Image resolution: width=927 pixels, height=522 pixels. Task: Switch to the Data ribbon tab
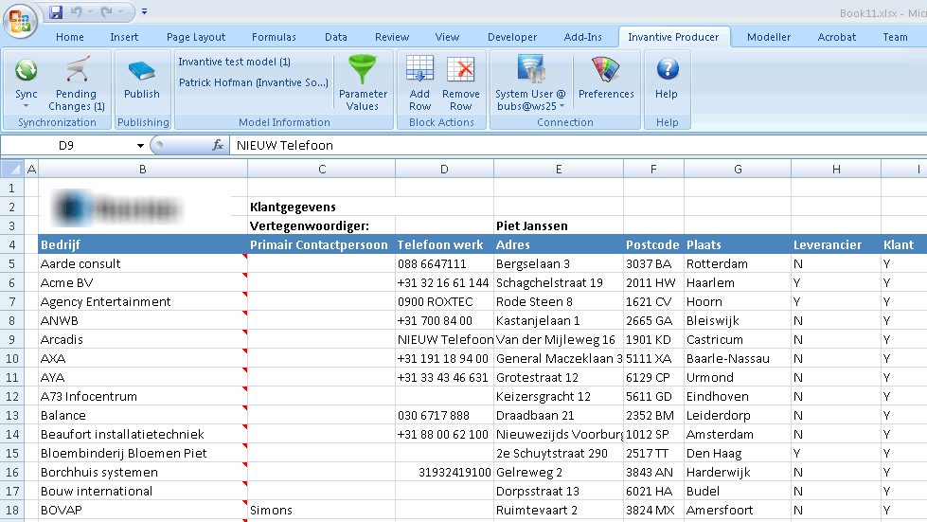pos(336,37)
